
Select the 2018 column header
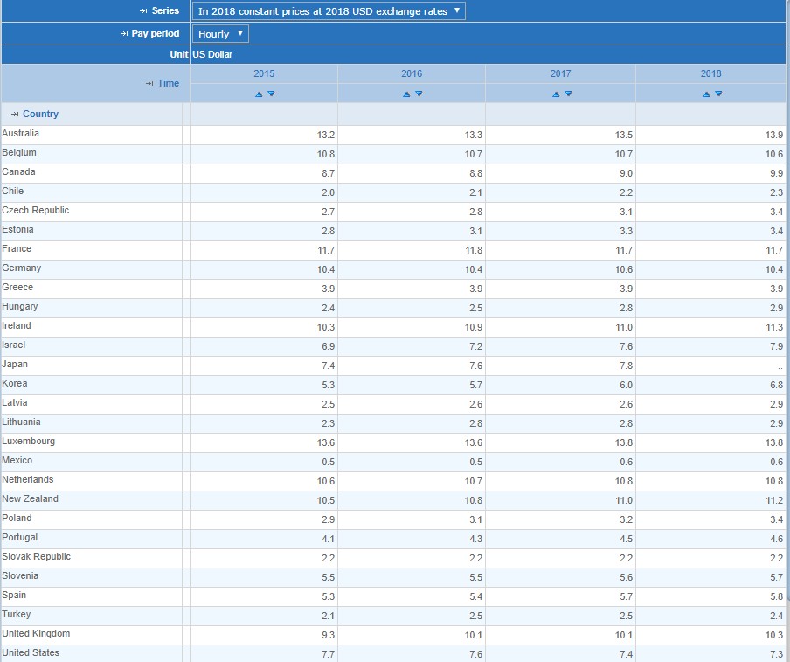tap(710, 74)
